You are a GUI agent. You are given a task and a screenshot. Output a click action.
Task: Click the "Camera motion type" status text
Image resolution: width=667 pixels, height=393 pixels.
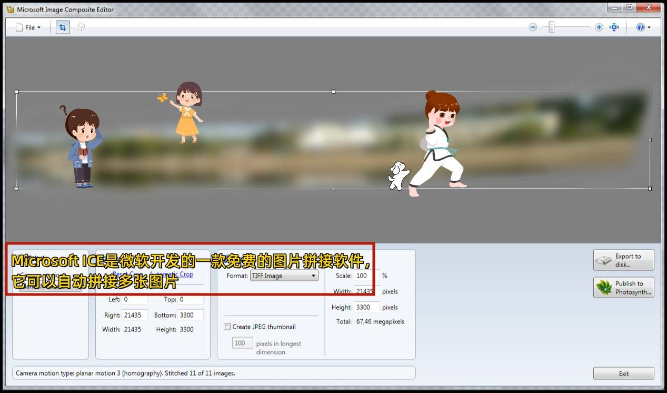(x=125, y=373)
